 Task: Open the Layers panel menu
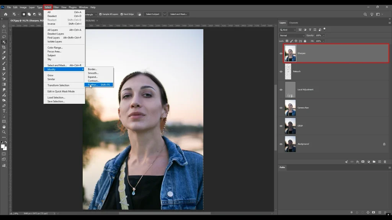pyautogui.click(x=389, y=23)
